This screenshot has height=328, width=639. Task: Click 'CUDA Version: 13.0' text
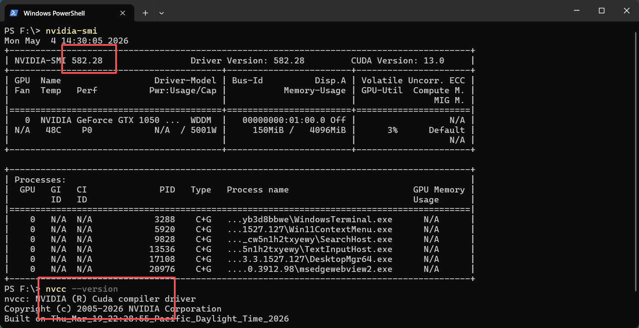point(398,60)
